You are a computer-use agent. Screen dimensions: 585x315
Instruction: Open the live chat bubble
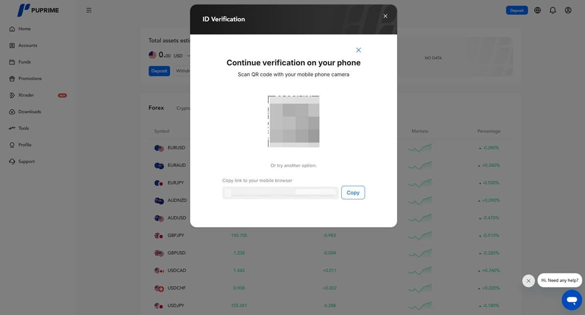click(571, 299)
